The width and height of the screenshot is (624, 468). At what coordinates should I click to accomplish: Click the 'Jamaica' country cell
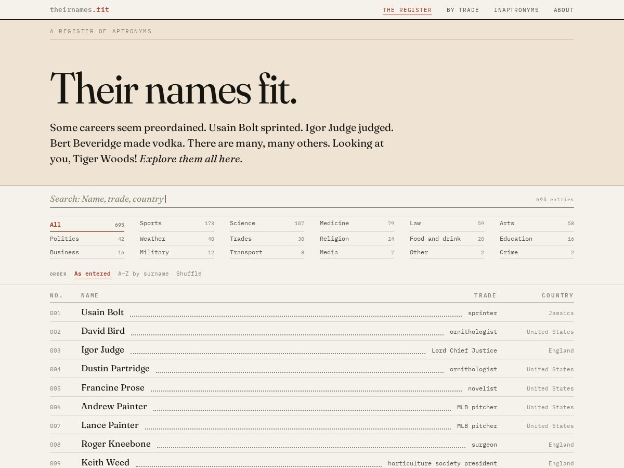[561, 313]
